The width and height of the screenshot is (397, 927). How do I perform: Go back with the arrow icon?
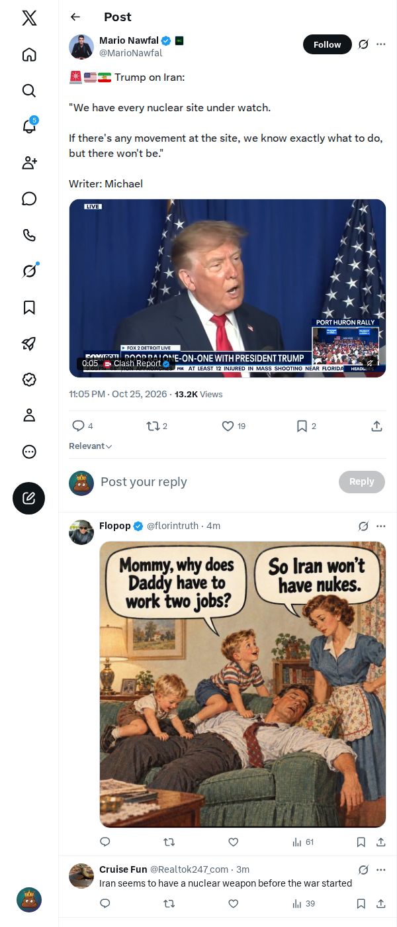75,17
